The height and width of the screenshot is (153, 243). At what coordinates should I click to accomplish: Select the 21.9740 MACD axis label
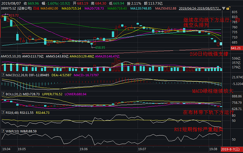(237, 77)
